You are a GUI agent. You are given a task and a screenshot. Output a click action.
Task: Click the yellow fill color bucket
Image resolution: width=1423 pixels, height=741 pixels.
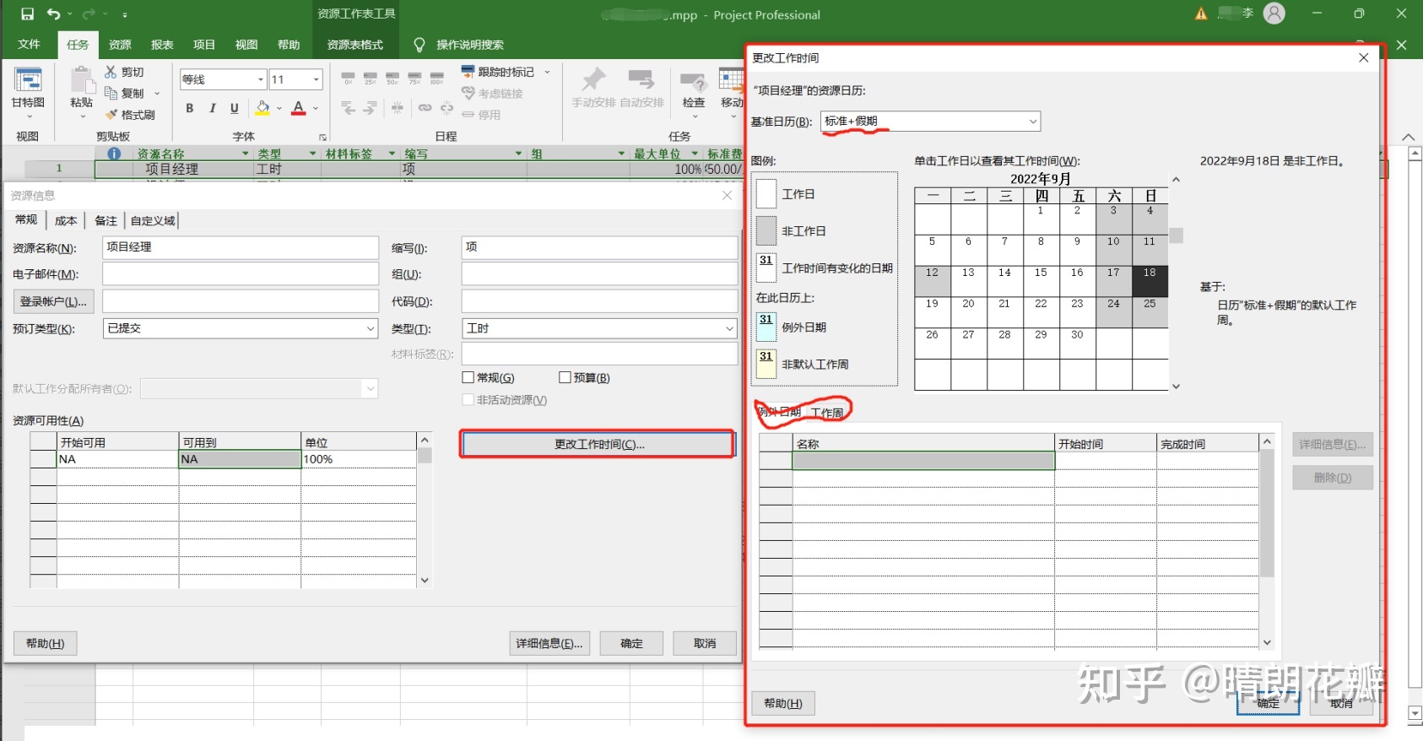(x=262, y=108)
